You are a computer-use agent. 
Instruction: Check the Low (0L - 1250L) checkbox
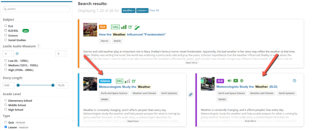6,60
